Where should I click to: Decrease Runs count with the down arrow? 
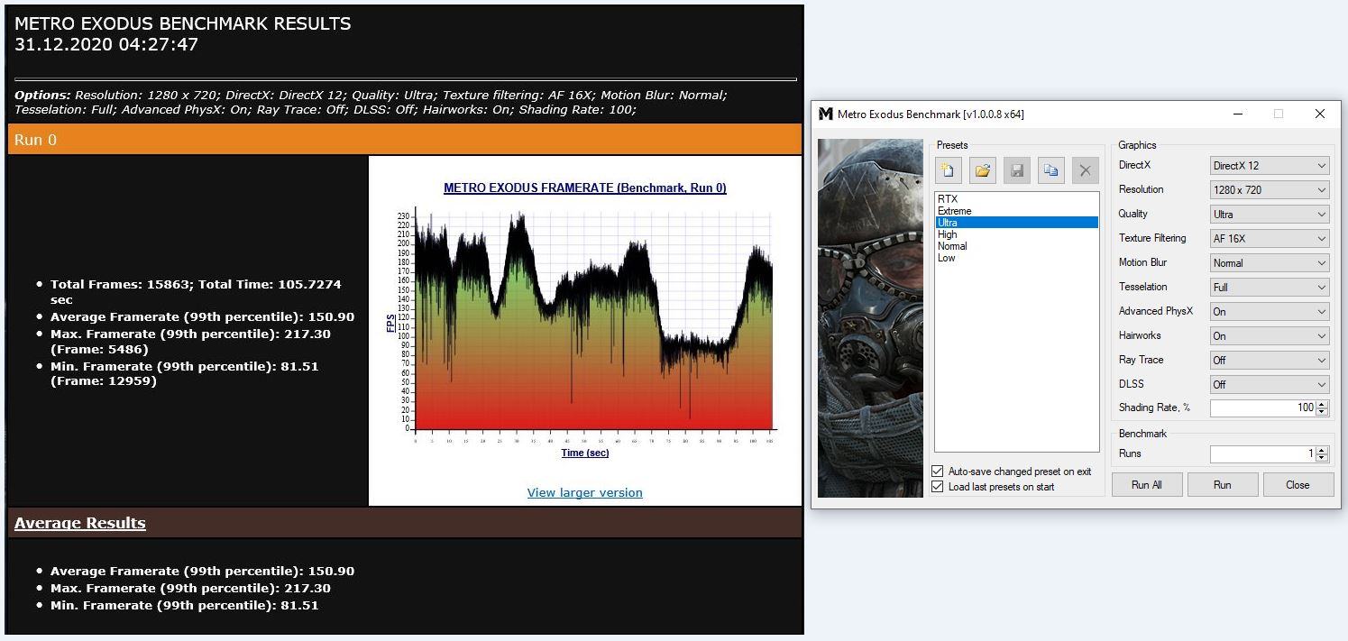tap(1323, 459)
